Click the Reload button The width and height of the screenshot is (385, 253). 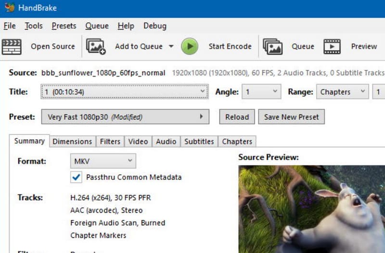tap(237, 117)
